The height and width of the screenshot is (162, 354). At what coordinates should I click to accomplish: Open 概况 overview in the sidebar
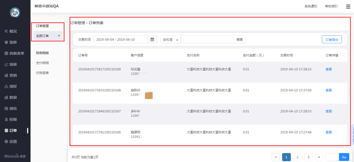pyautogui.click(x=11, y=31)
